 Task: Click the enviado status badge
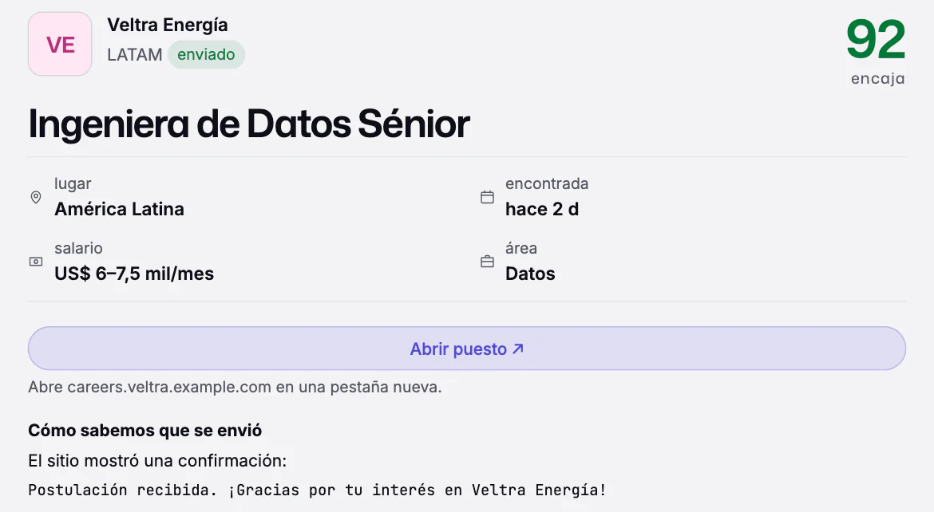pos(206,55)
